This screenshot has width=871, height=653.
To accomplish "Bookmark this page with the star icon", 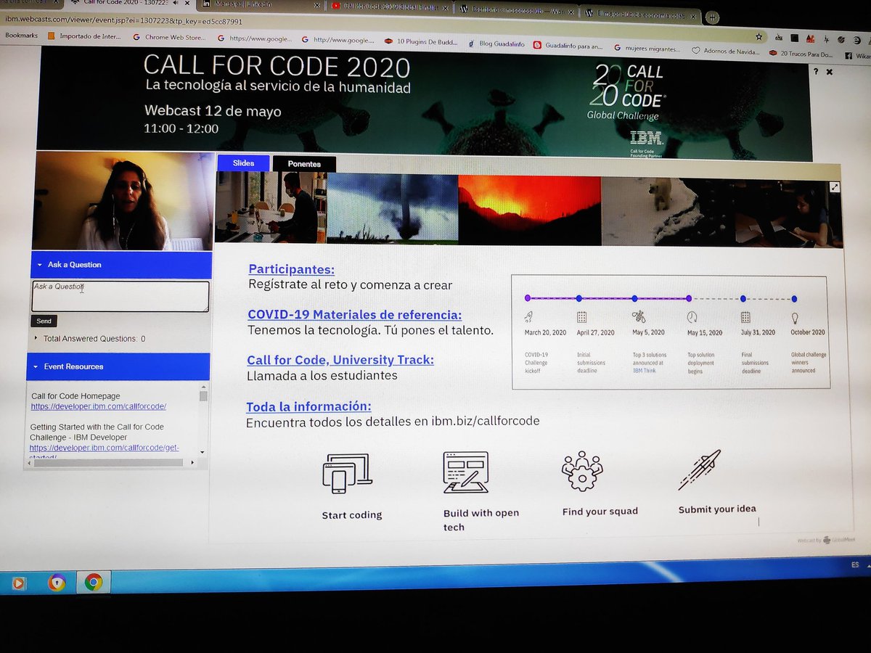I will pyautogui.click(x=758, y=36).
